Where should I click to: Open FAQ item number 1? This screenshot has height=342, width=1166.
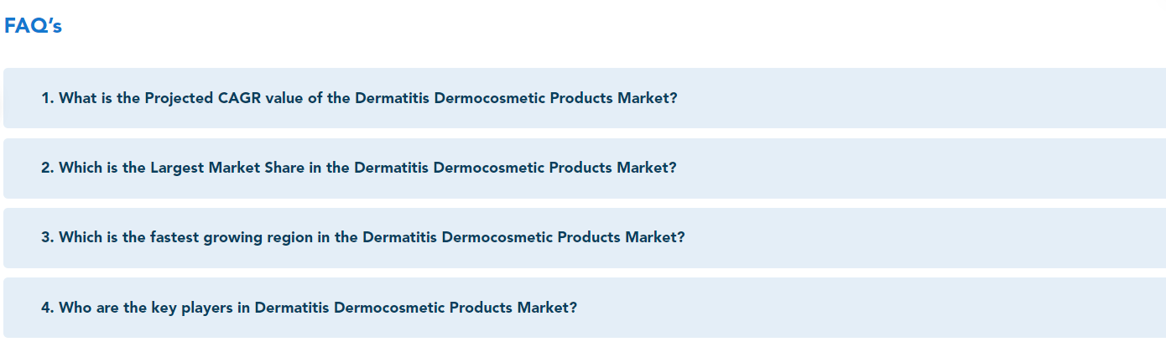[x=585, y=98]
